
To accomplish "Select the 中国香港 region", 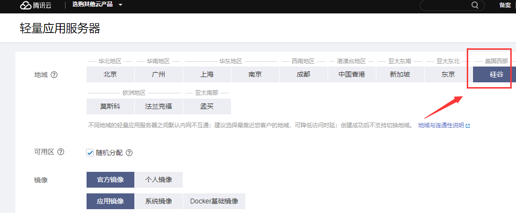I will tap(352, 74).
